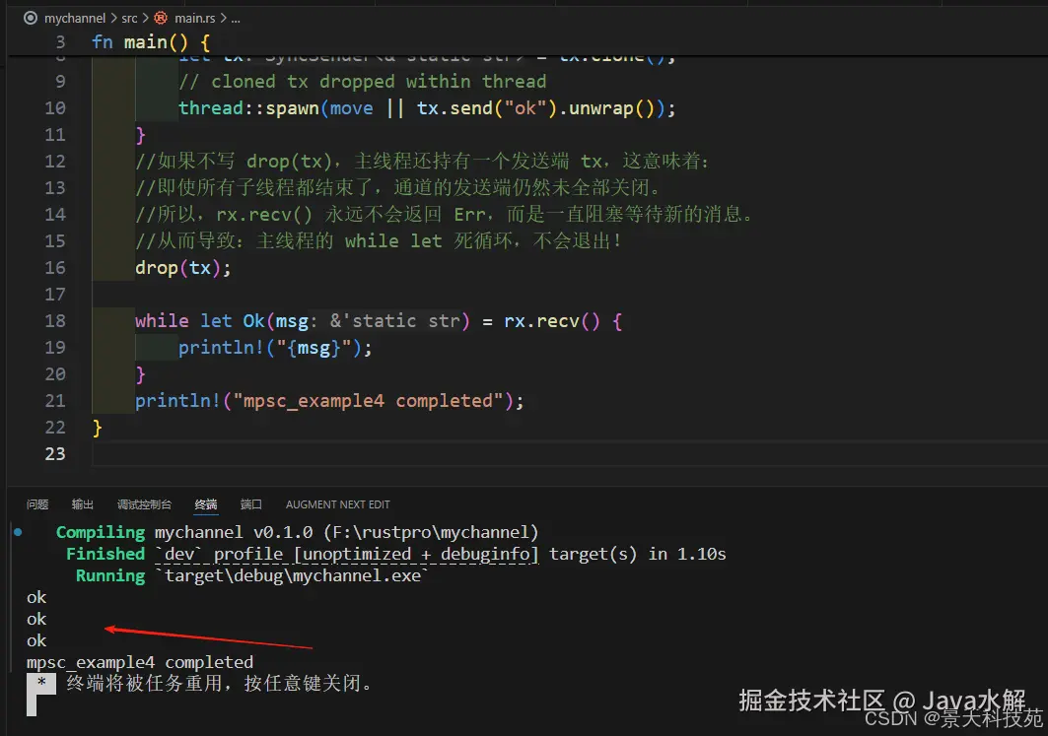The image size is (1048, 736).
Task: Click the circular remote indicator beside the breadcrumb
Action: [30, 18]
